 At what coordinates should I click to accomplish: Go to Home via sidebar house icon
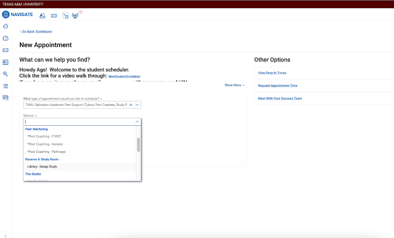coord(6,26)
